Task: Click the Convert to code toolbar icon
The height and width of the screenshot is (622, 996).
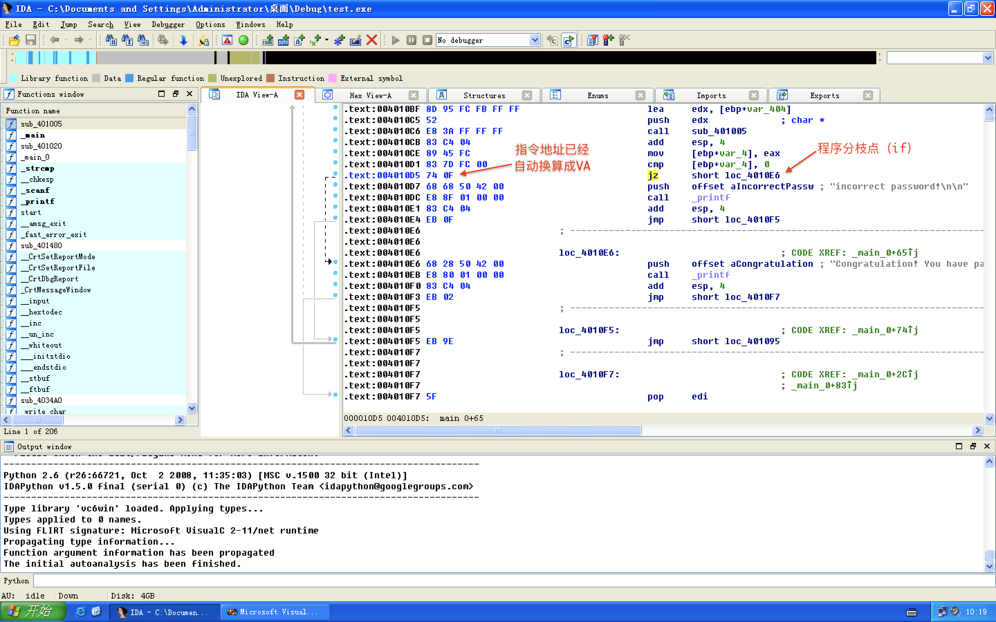Action: pos(268,40)
